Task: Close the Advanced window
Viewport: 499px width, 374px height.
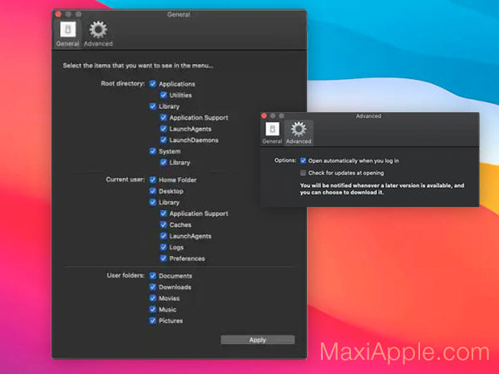Action: [264, 116]
